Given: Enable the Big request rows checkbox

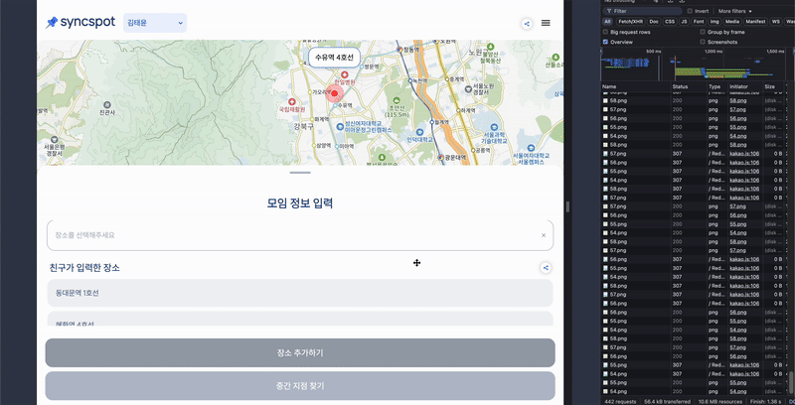Looking at the screenshot, I should click(607, 32).
